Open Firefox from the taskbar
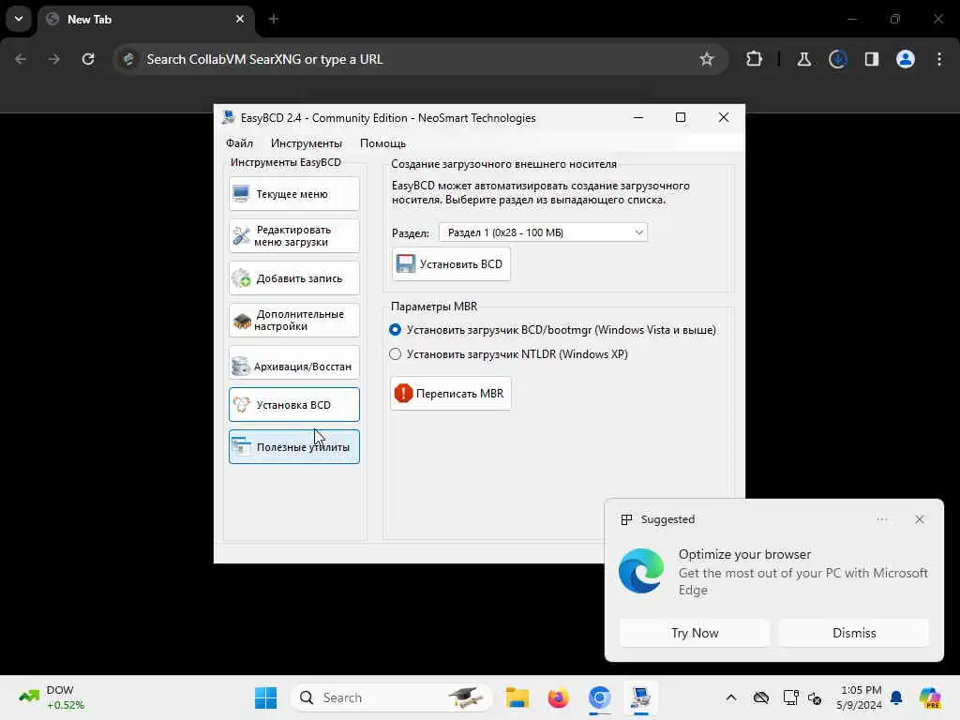The image size is (960, 720). pyautogui.click(x=559, y=697)
